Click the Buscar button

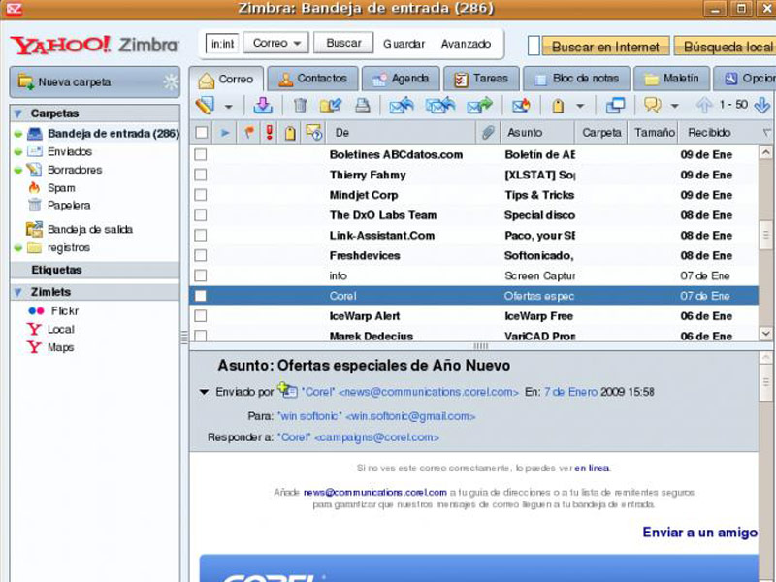click(343, 43)
